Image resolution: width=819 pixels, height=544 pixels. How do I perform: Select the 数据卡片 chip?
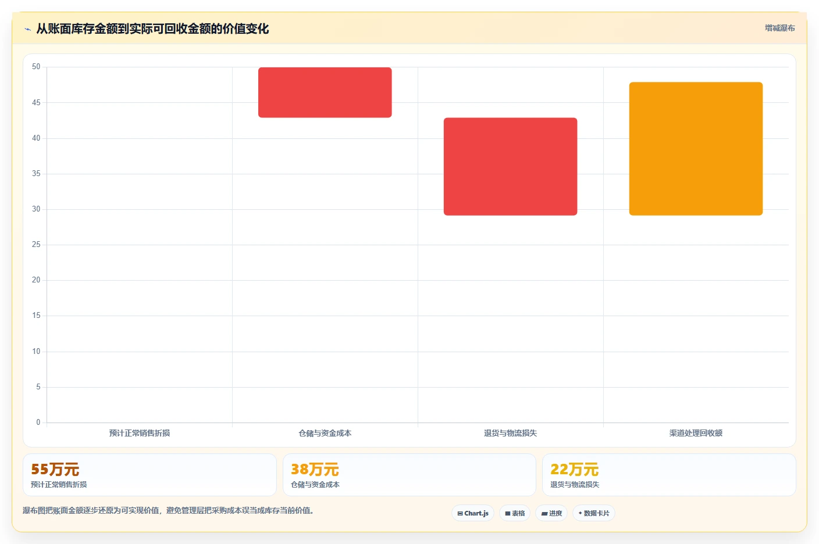click(594, 513)
